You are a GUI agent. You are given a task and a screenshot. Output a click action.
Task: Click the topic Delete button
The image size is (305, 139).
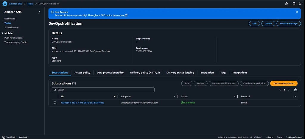click(268, 24)
